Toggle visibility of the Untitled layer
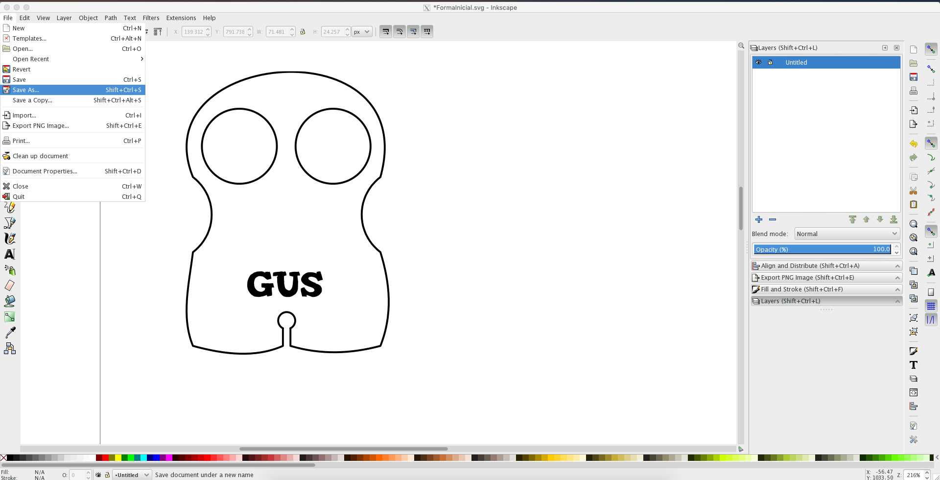Screen dimensions: 940x480 click(x=758, y=62)
